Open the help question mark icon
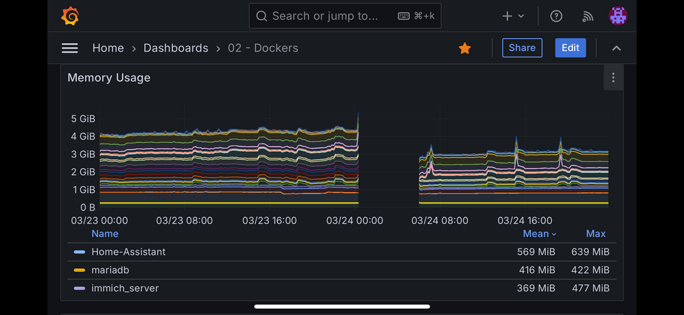Viewport: 684px width, 315px height. point(556,16)
